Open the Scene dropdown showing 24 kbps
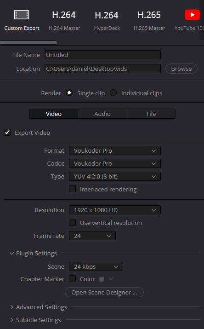The width and height of the screenshot is (204, 329). 96,266
